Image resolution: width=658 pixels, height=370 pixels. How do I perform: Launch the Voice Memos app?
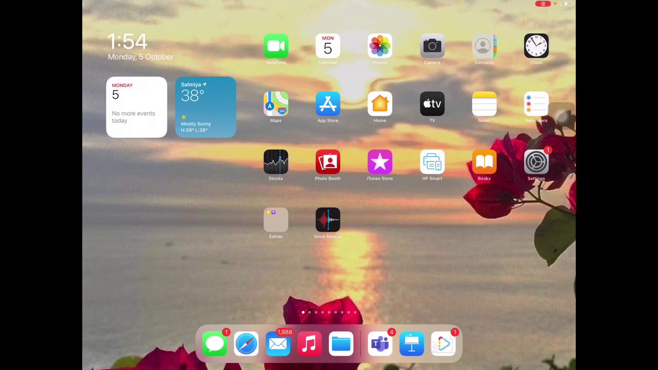click(x=328, y=220)
